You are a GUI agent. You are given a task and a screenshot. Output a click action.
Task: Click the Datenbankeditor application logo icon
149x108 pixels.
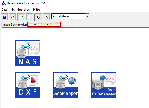coord(4,3)
